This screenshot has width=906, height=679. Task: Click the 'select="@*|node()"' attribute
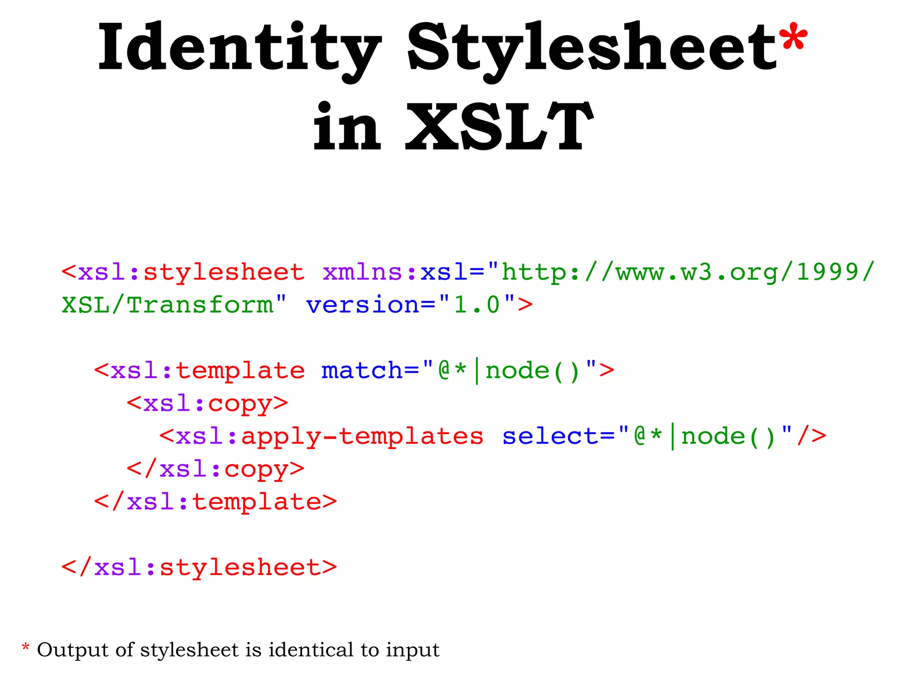tap(648, 437)
